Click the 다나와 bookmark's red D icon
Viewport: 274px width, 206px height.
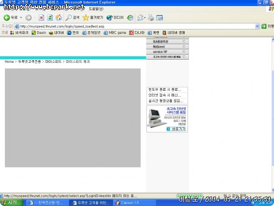[131, 33]
